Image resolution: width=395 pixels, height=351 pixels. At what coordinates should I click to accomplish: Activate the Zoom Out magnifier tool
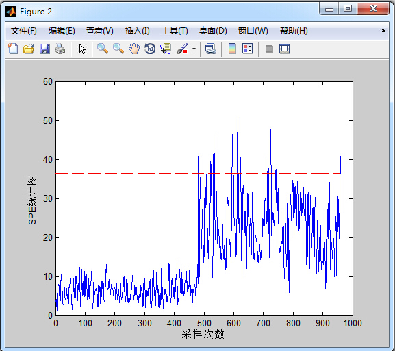[118, 49]
